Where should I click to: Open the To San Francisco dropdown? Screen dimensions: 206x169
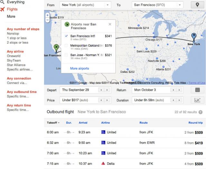click(x=180, y=5)
